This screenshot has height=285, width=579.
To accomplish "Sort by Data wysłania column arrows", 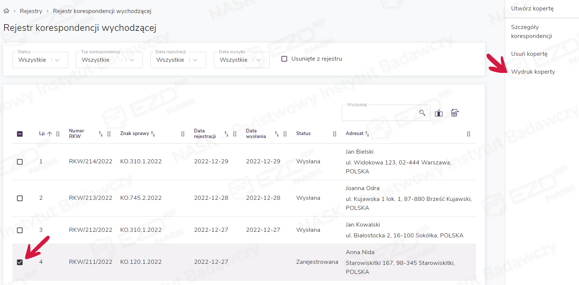I will tap(277, 134).
